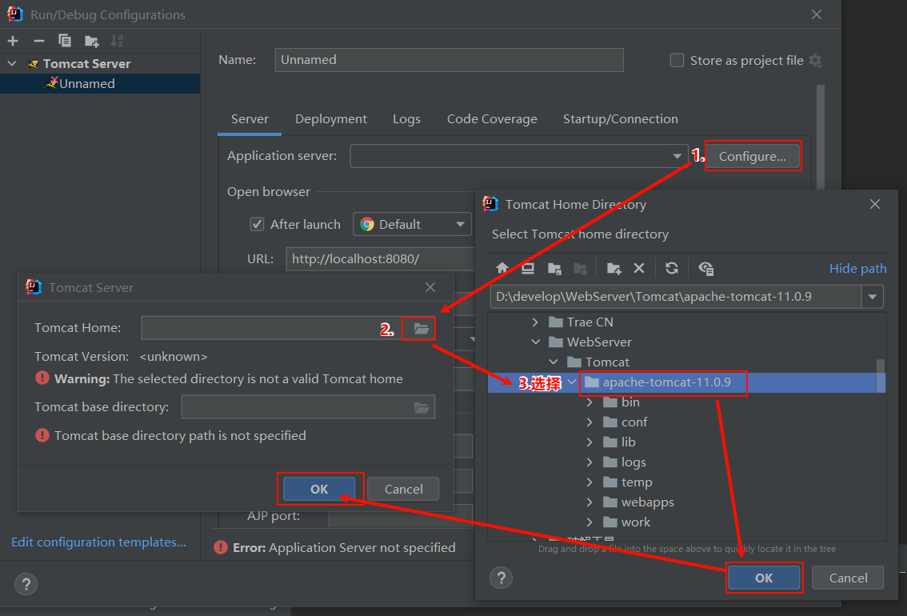The width and height of the screenshot is (907, 616).
Task: Open Tomcat Home browse folder icon
Action: pyautogui.click(x=421, y=329)
